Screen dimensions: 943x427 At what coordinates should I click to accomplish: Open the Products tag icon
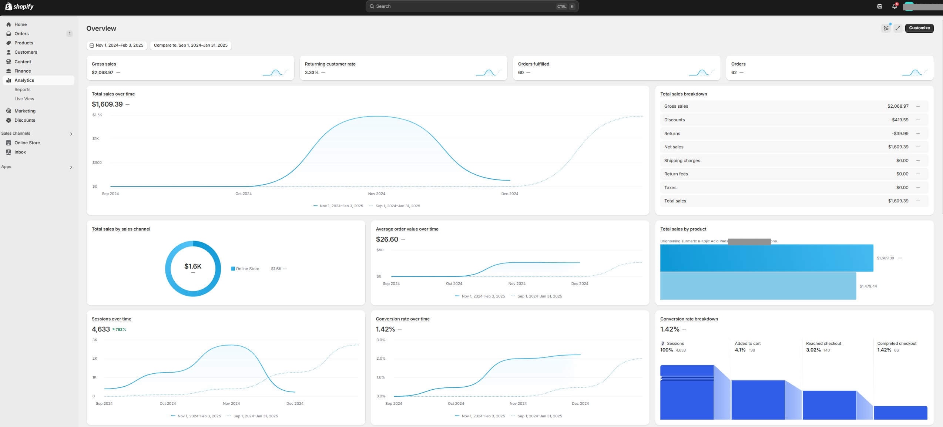pos(9,43)
